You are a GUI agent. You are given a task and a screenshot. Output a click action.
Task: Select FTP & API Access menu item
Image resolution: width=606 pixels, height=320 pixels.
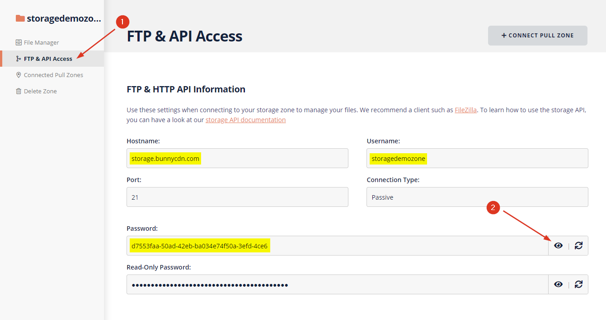pyautogui.click(x=52, y=59)
